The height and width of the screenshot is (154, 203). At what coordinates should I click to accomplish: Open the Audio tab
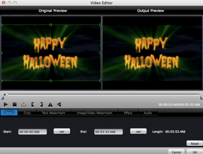pyautogui.click(x=148, y=113)
